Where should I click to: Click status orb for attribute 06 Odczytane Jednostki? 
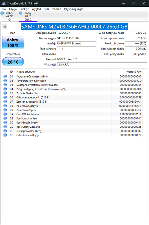click(x=5, y=97)
